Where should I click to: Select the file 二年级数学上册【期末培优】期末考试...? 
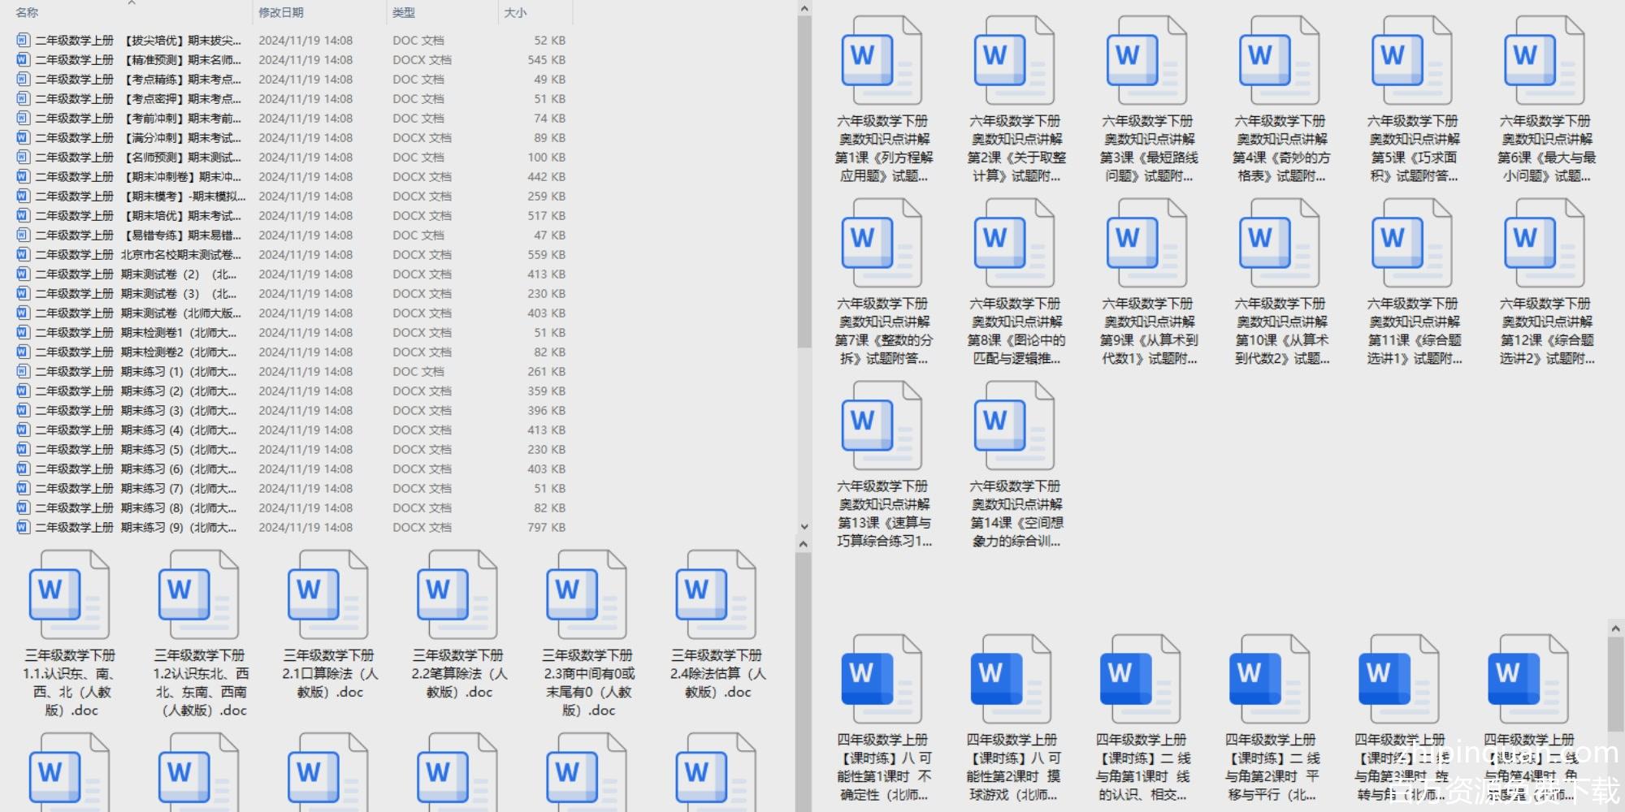[x=138, y=215]
